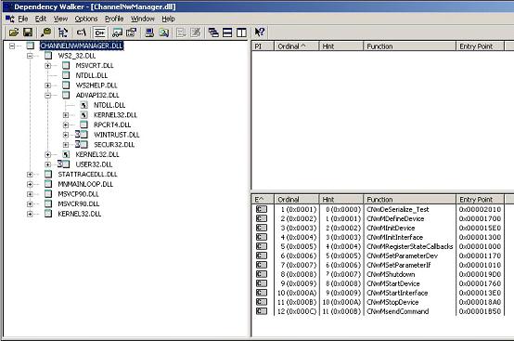
Task: Collapse the ADVAPI32.DLL tree node
Action: [x=48, y=95]
